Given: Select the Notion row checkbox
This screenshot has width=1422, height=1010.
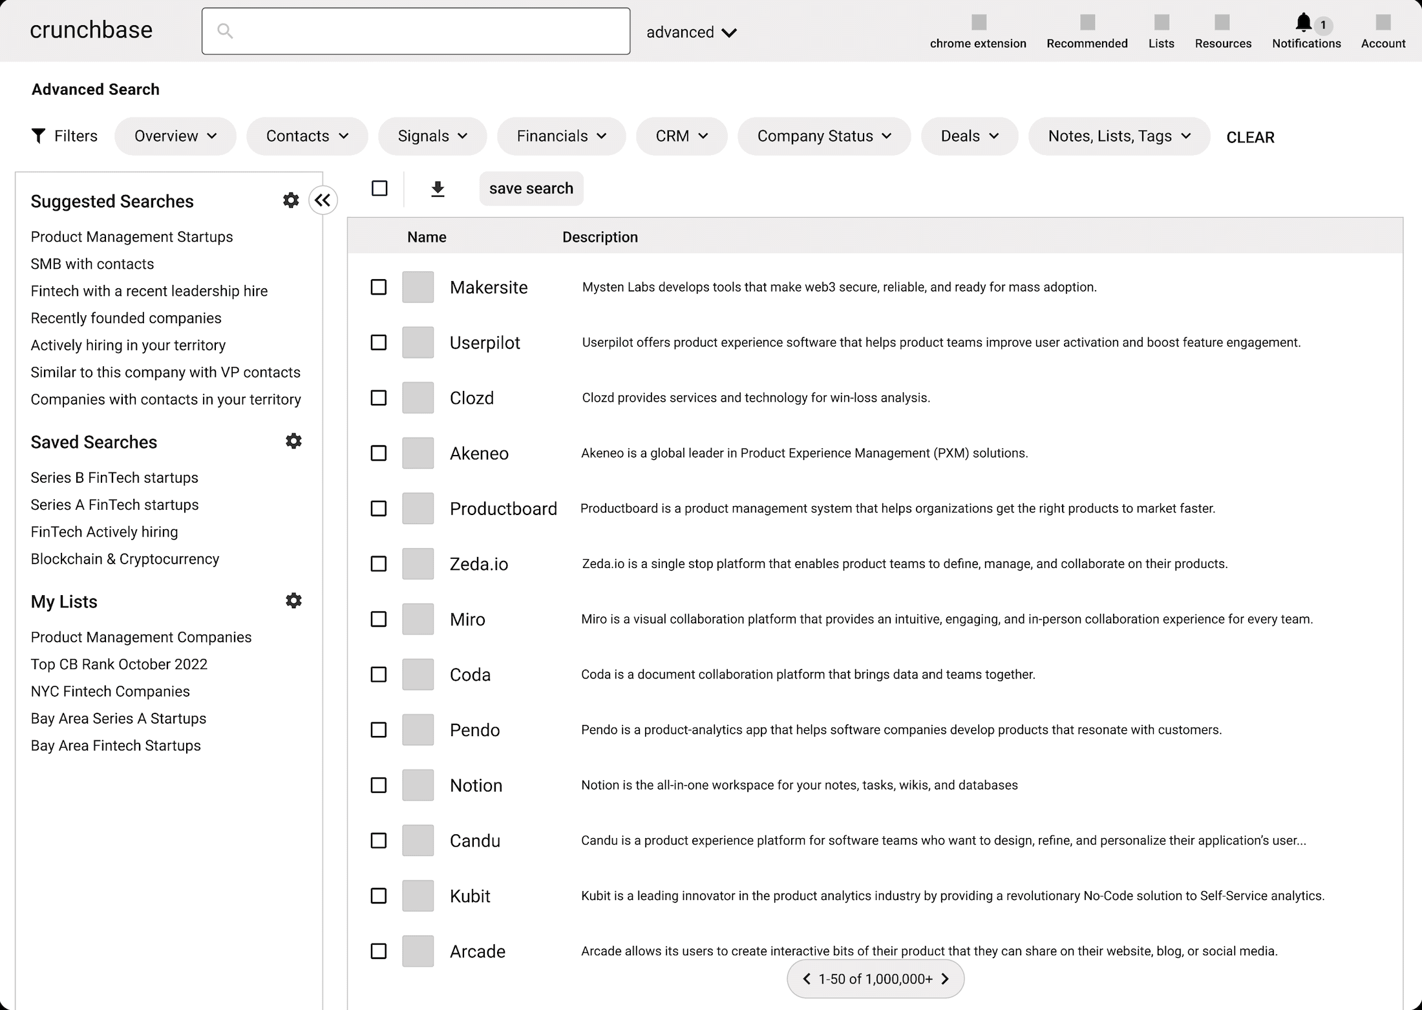Looking at the screenshot, I should pyautogui.click(x=379, y=785).
